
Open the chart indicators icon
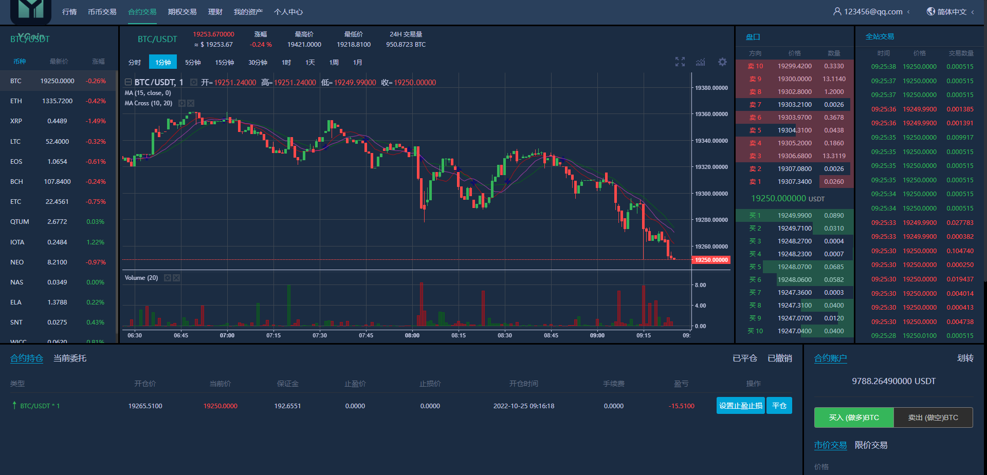coord(701,62)
